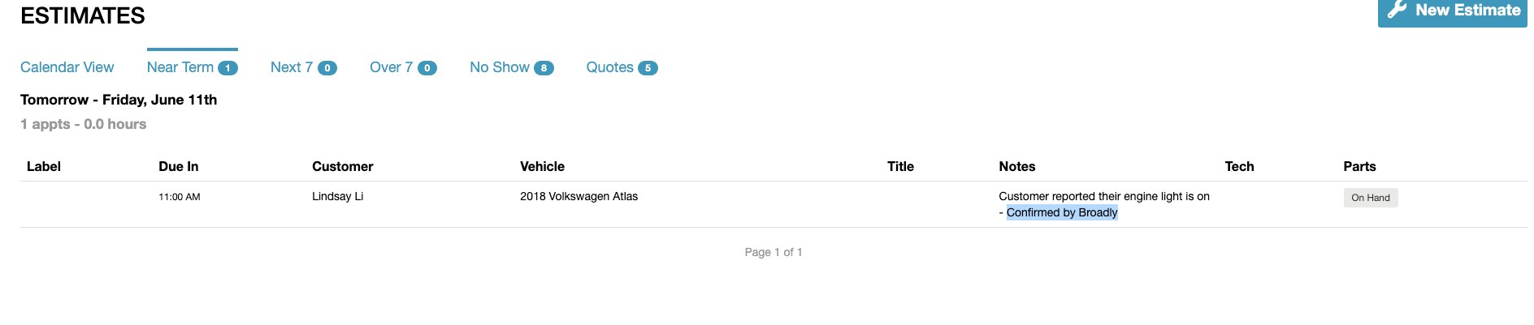This screenshot has height=325, width=1534.
Task: Open the 2018 Volkswagen Atlas vehicle entry
Action: 578,196
